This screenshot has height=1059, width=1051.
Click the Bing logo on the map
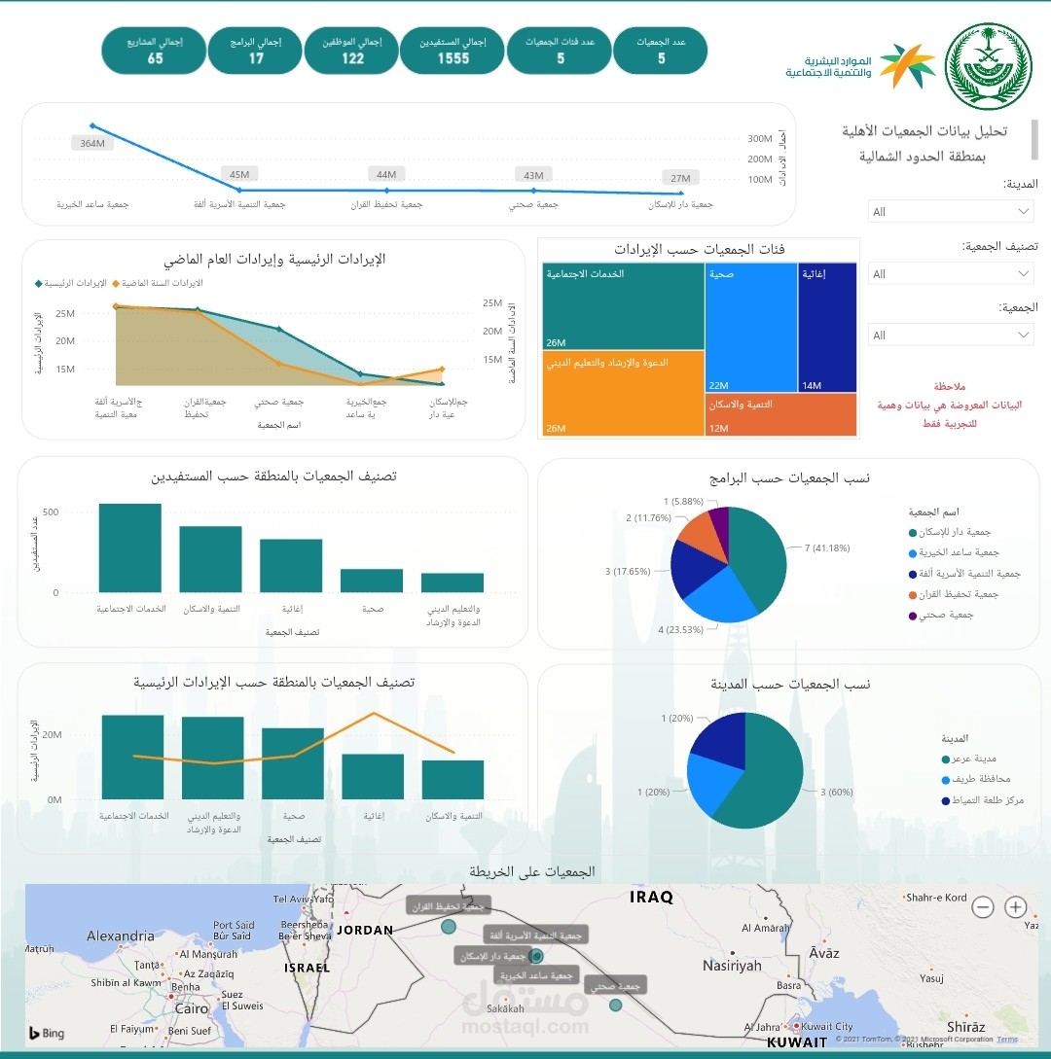[47, 1033]
